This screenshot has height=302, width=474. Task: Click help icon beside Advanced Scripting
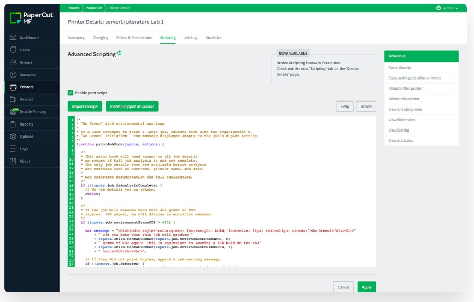(119, 54)
